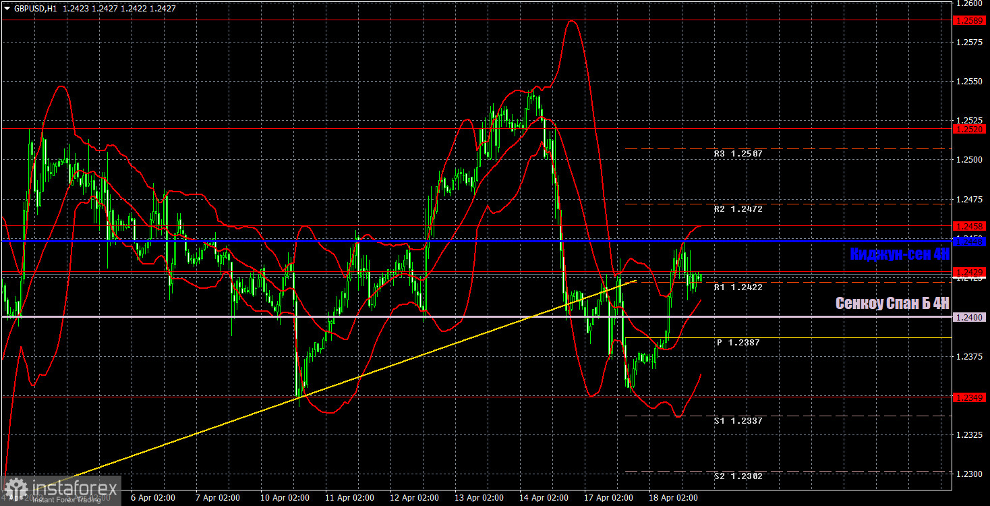Select the GBPUSD,H1 chart title
The image size is (990, 506).
point(35,8)
